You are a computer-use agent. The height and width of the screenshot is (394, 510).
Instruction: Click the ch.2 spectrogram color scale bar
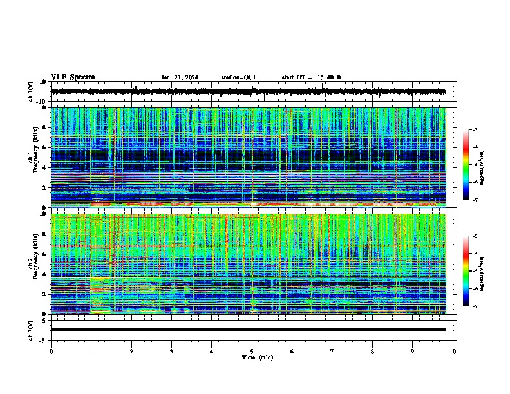tap(466, 271)
